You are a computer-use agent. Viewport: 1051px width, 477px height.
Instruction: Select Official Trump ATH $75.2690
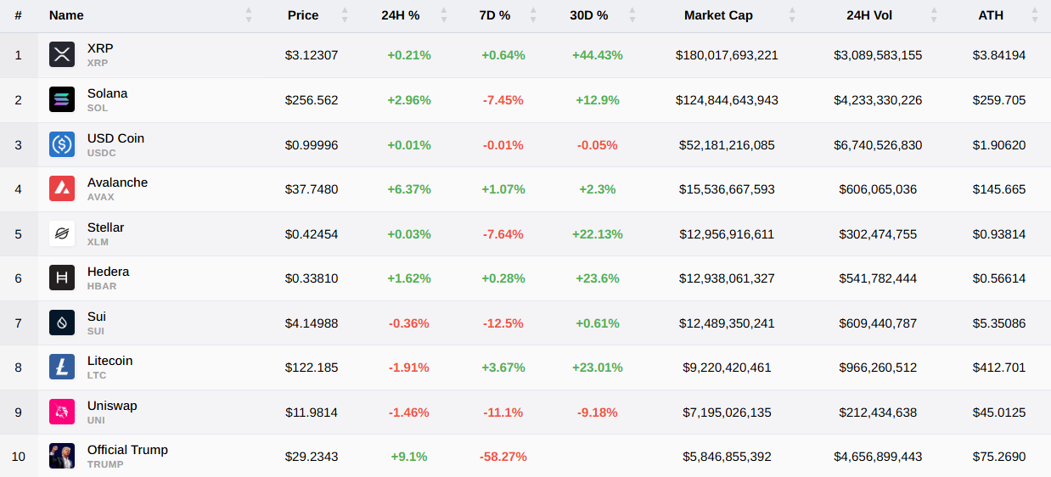click(x=999, y=457)
